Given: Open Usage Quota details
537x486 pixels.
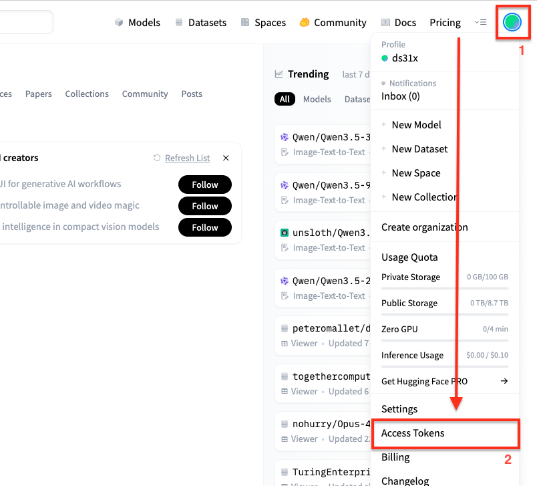Looking at the screenshot, I should click(409, 257).
